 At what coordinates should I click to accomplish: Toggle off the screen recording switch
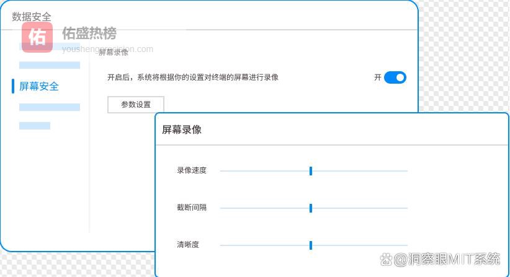395,77
